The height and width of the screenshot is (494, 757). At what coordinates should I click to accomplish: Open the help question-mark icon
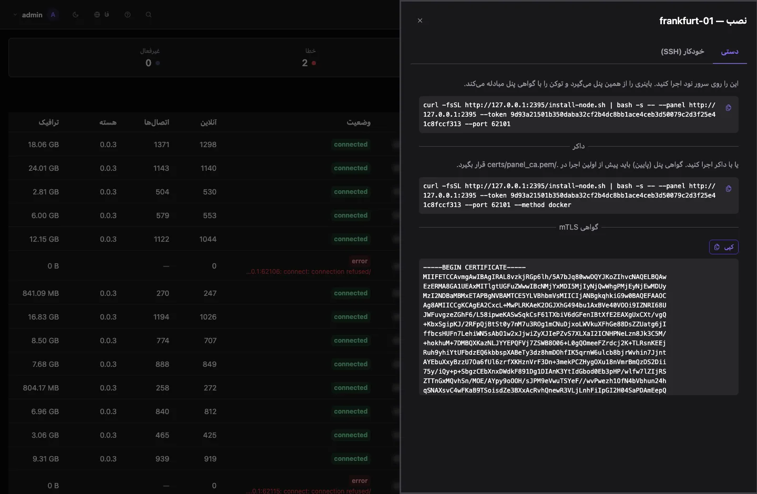(x=128, y=15)
